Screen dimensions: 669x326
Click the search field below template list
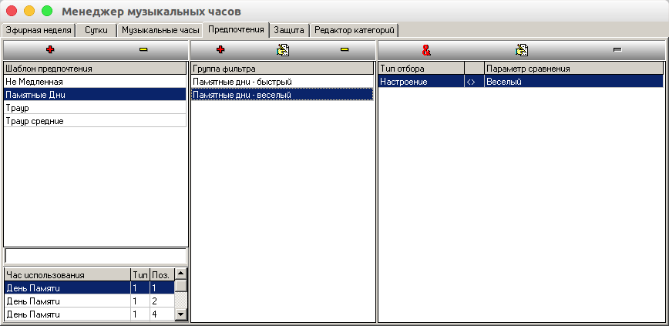click(95, 255)
